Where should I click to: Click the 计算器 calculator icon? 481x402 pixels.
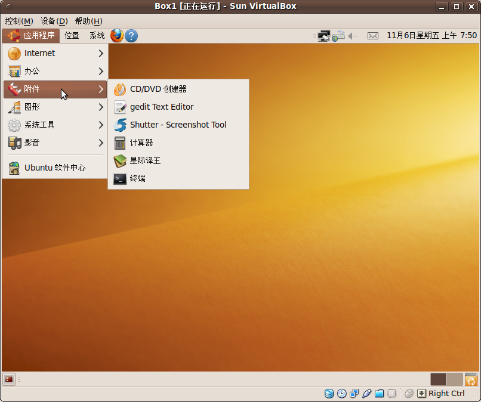[120, 143]
